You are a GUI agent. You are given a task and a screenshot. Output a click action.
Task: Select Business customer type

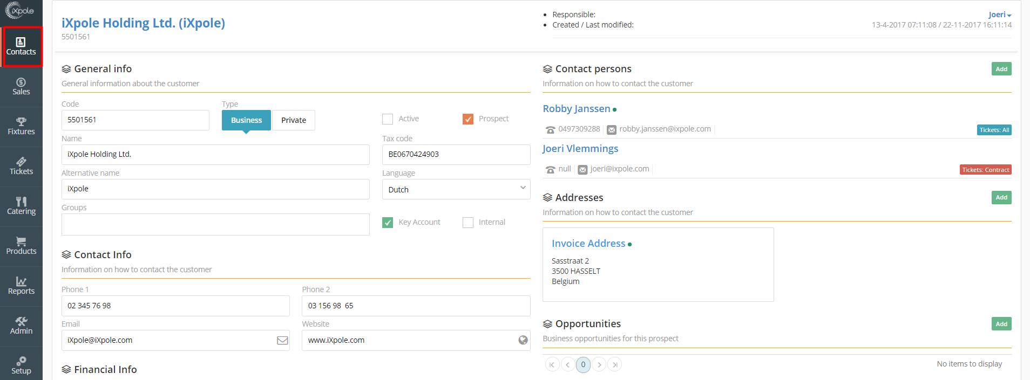pos(246,120)
